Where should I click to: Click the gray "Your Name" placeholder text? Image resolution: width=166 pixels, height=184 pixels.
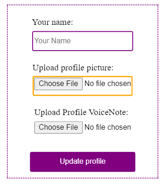pyautogui.click(x=53, y=41)
